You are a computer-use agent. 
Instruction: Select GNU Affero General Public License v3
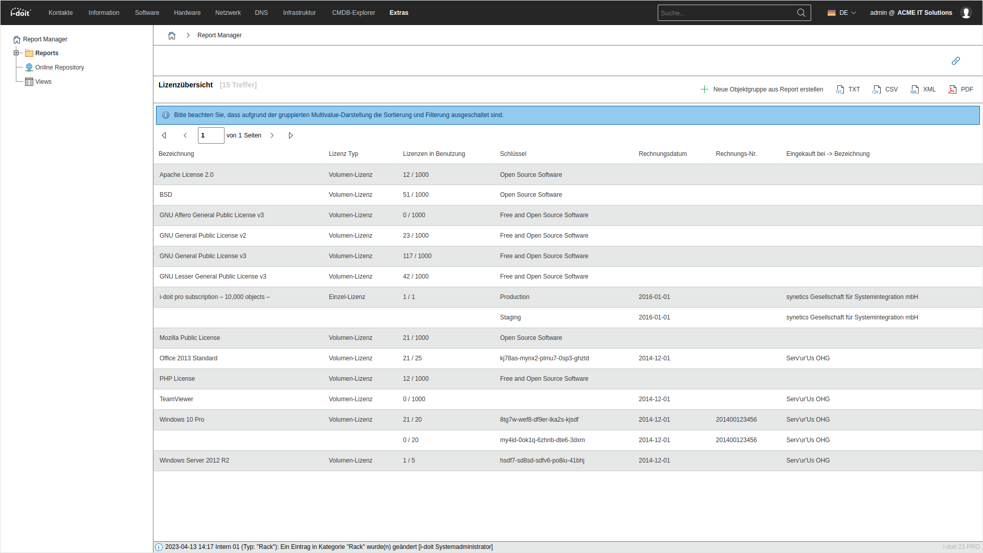[x=568, y=215]
